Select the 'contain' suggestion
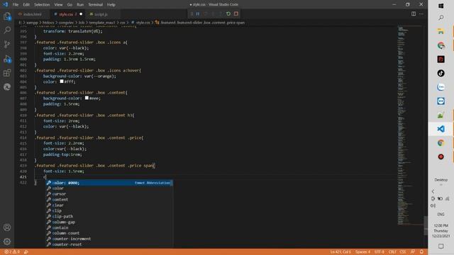Image resolution: width=454 pixels, height=255 pixels. (x=109, y=227)
